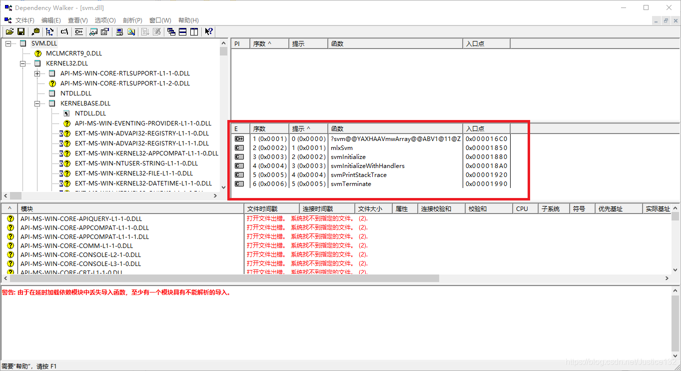Click the C icon beside mlxSvm
Viewport: 681px width, 371px height.
(x=239, y=147)
